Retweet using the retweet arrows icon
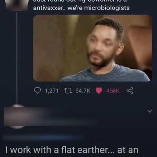This screenshot has height=157, width=157. click(x=68, y=91)
